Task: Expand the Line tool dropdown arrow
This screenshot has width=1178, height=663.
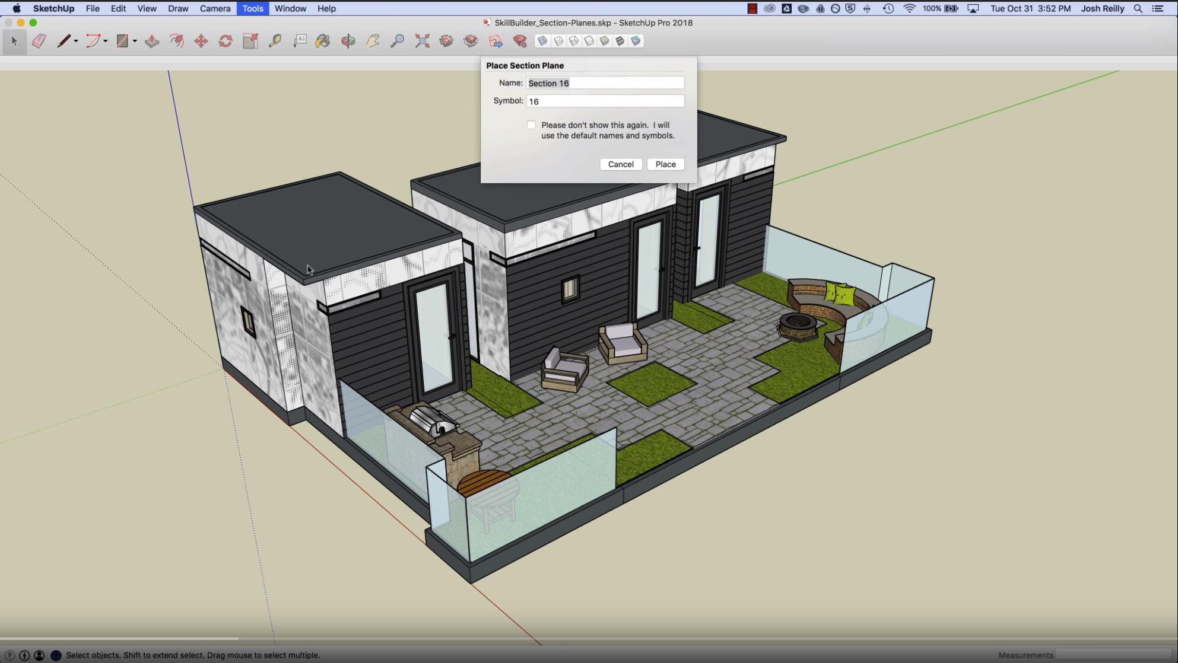Action: 76,41
